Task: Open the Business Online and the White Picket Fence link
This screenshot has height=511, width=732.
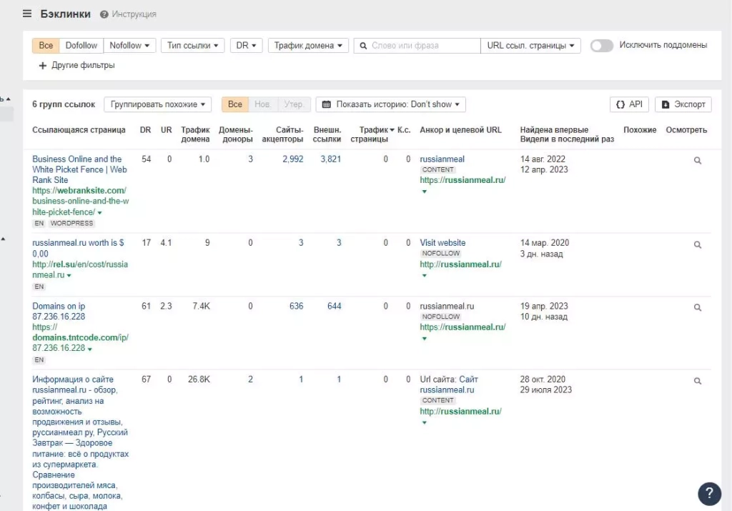Action: coord(79,169)
